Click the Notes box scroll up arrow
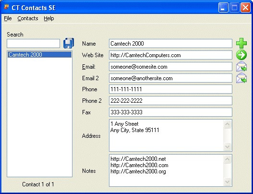 pos(228,159)
